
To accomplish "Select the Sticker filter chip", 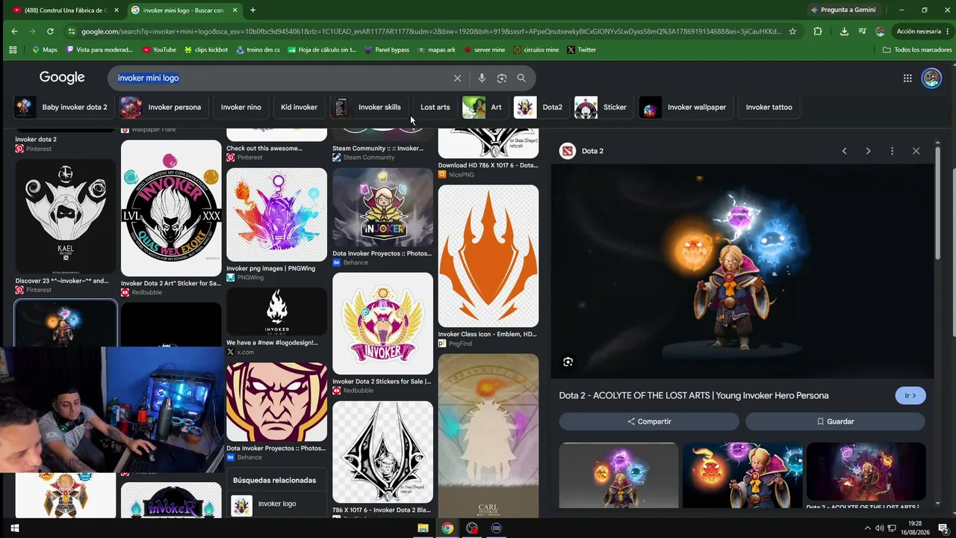I will 602,107.
